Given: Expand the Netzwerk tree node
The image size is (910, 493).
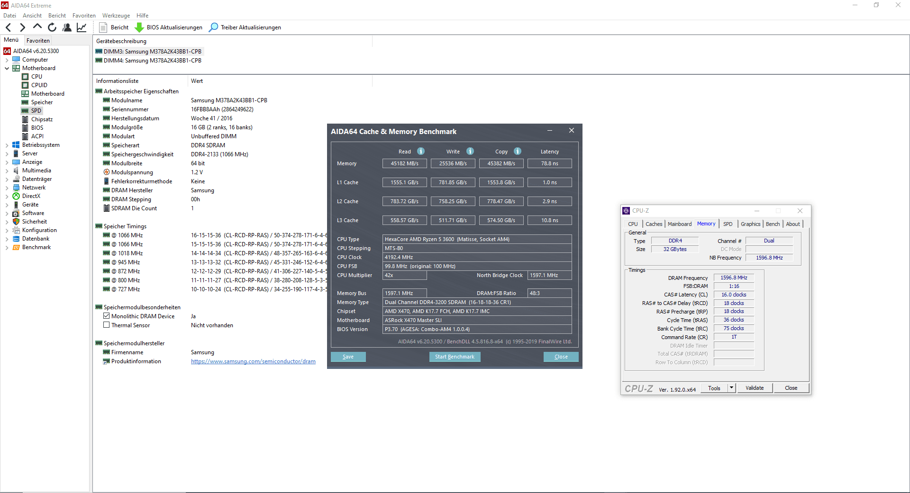Looking at the screenshot, I should pos(7,188).
